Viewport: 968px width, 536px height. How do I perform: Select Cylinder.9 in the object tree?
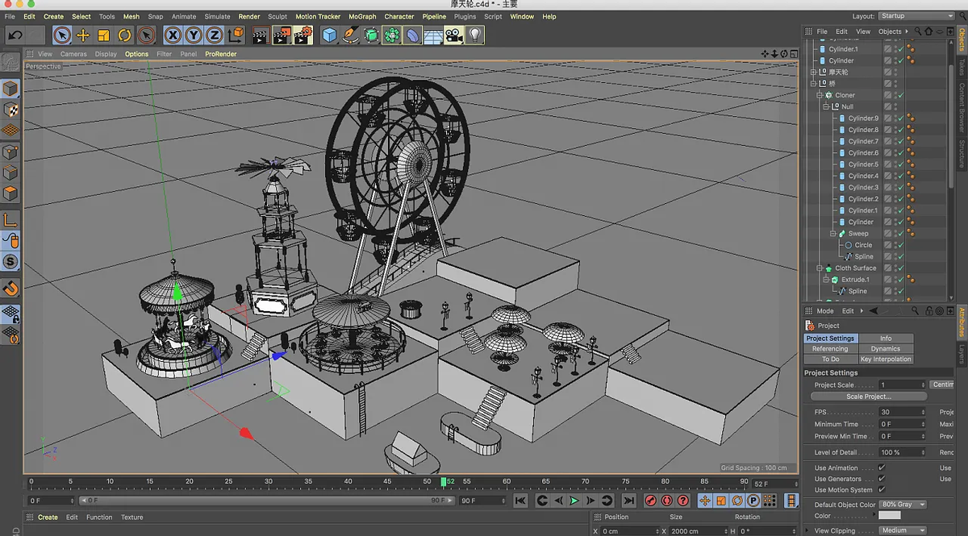(x=862, y=118)
